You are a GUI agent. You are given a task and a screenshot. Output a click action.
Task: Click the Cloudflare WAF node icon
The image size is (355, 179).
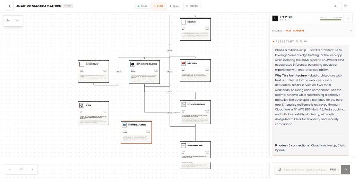click(x=82, y=64)
